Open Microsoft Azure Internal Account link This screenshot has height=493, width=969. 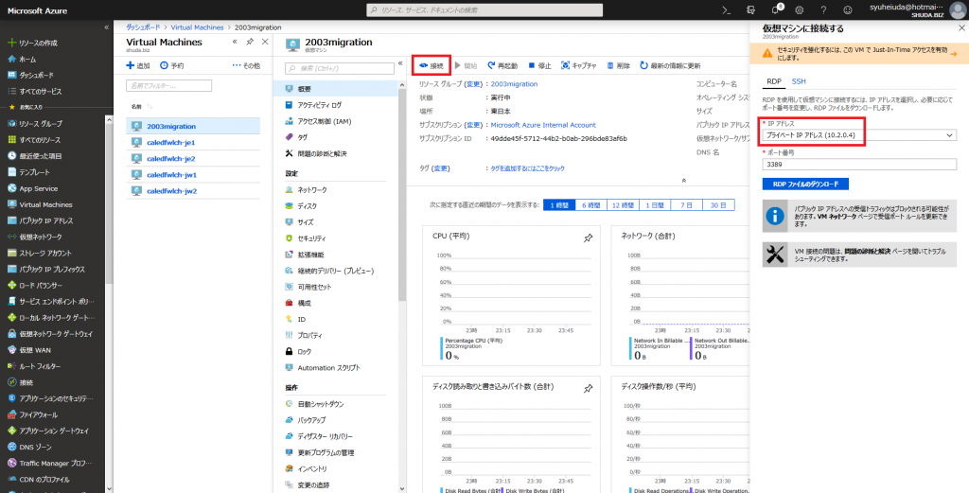[x=543, y=125]
